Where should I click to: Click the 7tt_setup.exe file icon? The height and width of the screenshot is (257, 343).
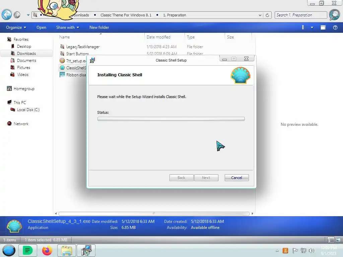point(62,61)
